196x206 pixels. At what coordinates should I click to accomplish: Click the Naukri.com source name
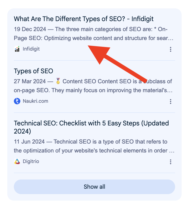pos(35,101)
